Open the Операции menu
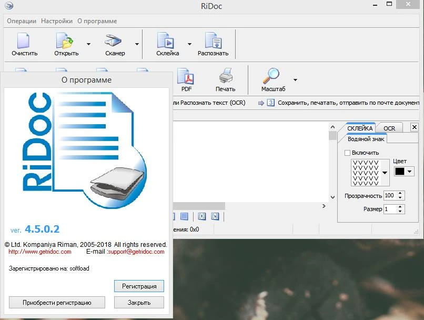The image size is (424, 320). [x=22, y=21]
